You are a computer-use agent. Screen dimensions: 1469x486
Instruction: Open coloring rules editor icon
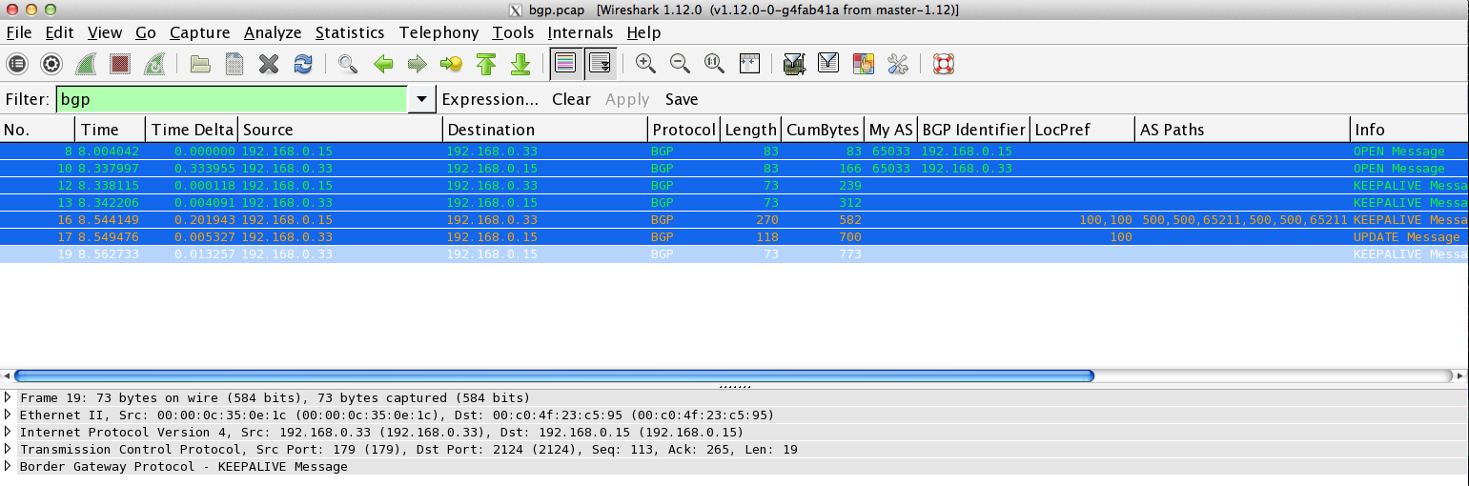[x=863, y=64]
